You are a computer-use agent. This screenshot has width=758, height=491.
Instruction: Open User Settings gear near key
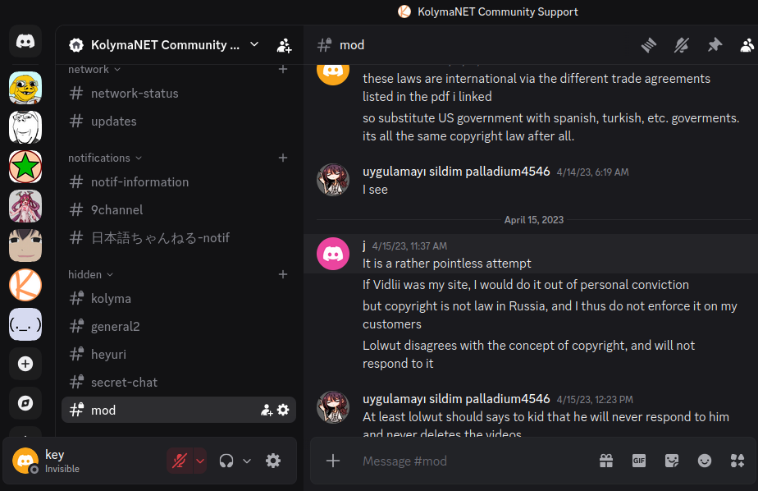[273, 461]
